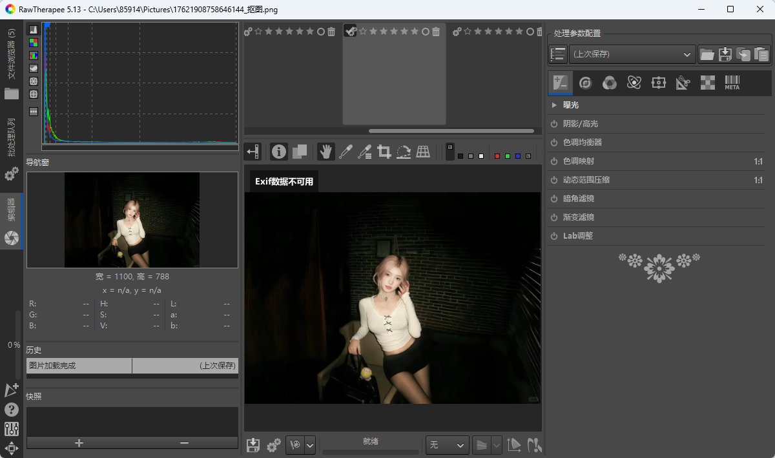775x458 pixels.
Task: Open the processing profile dropdown (上次保存)
Action: pos(632,54)
